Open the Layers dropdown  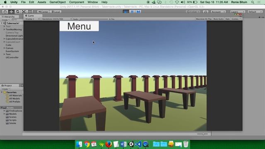click(x=238, y=12)
